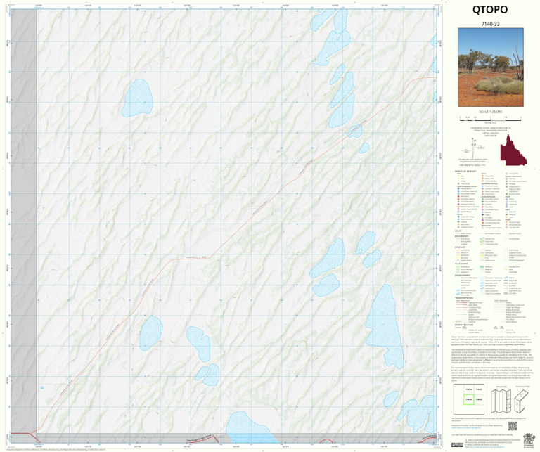Select the sheet number 7140-33 under the title
Image resolution: width=540 pixels, height=452 pixels.
490,24
